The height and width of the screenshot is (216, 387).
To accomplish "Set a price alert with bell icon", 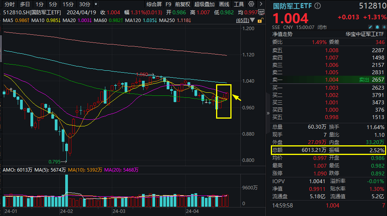I will coord(377,27).
